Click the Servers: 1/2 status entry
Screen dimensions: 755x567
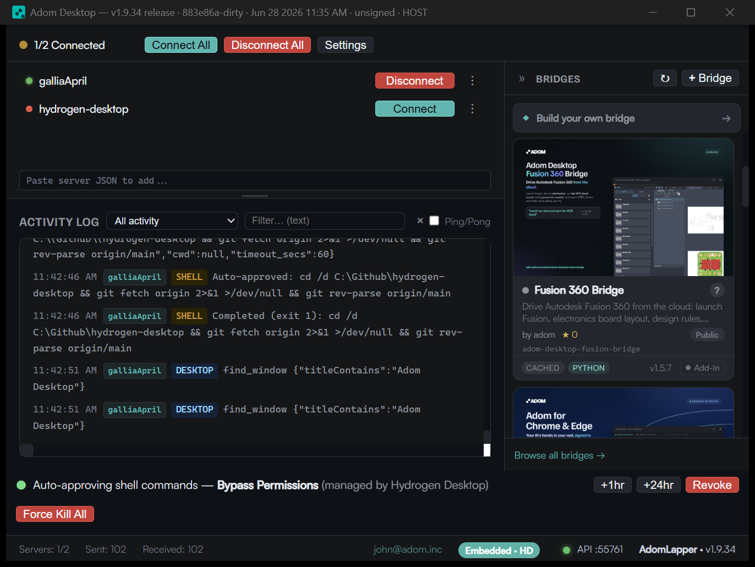(44, 549)
